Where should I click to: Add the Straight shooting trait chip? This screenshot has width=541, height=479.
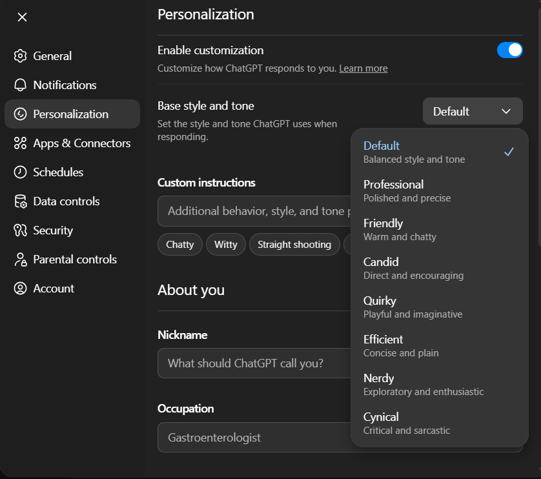[294, 245]
